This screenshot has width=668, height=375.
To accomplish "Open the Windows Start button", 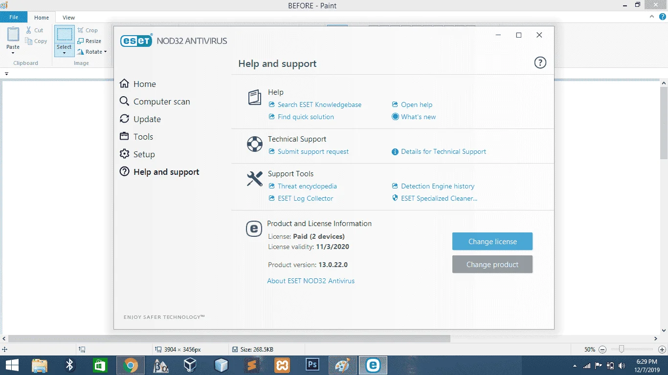I will (12, 365).
